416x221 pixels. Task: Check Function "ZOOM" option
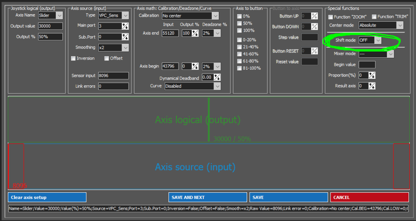coord(331,17)
